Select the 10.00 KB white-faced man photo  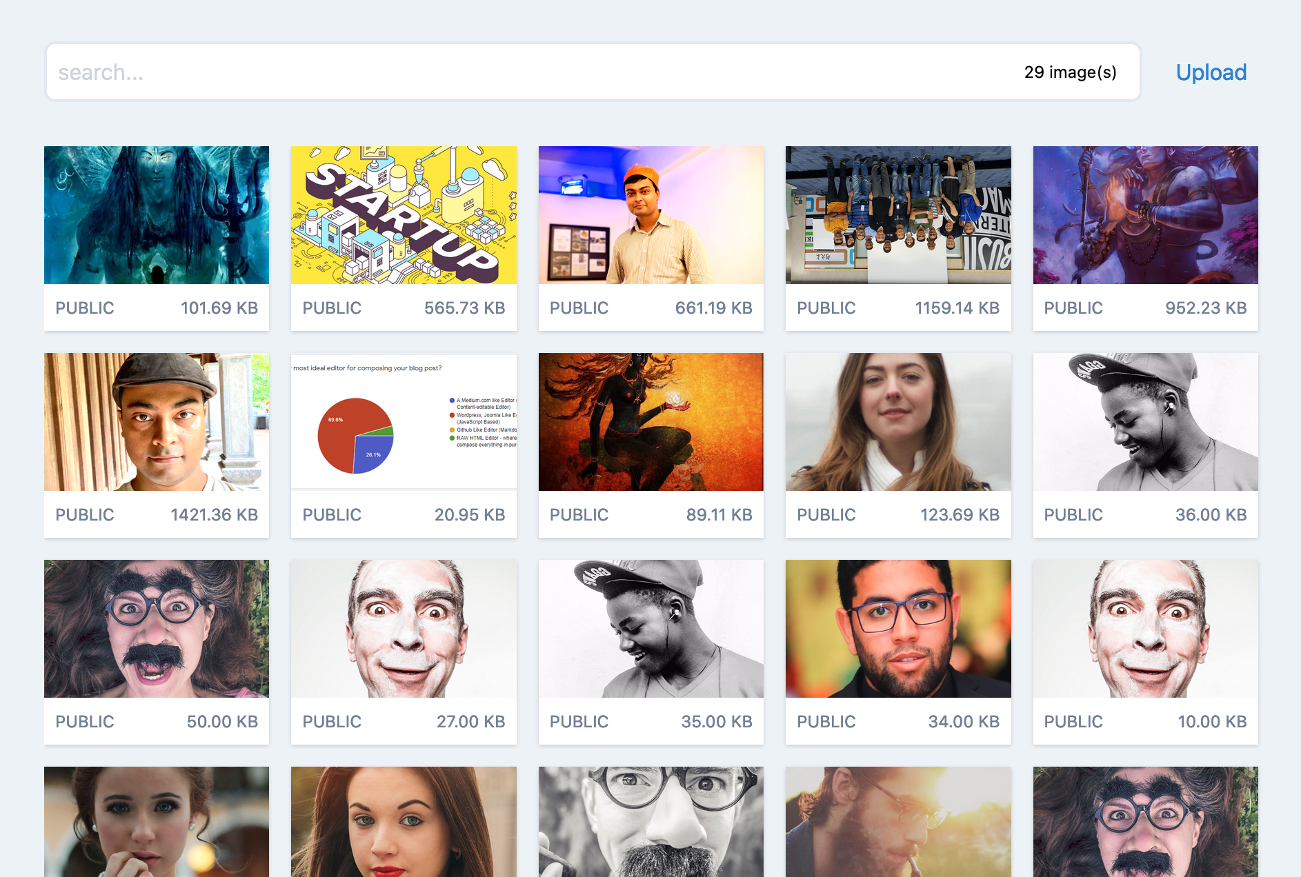click(x=1146, y=629)
